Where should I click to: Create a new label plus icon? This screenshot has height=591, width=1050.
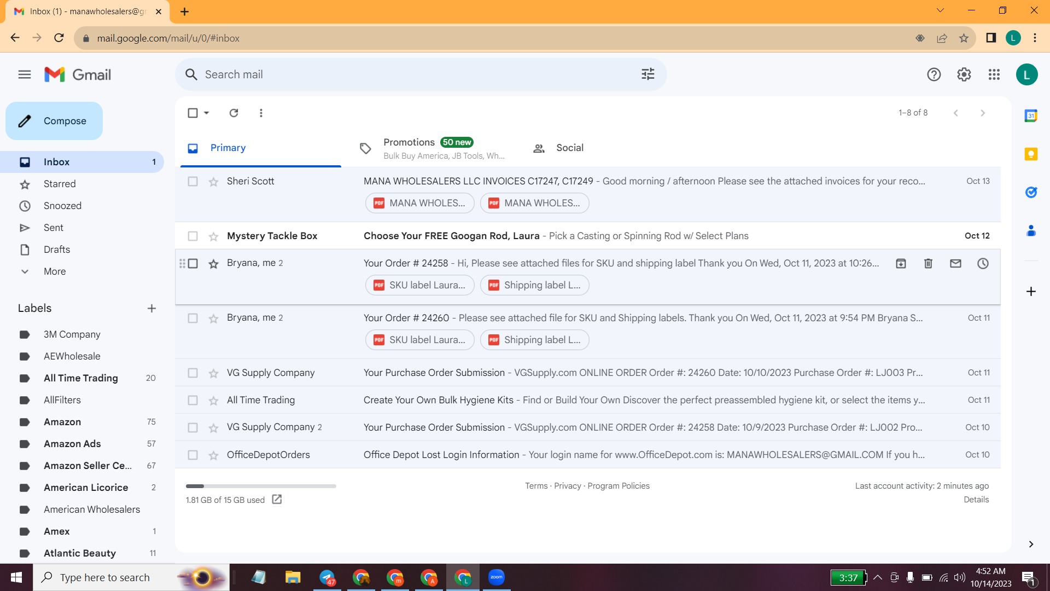tap(151, 308)
